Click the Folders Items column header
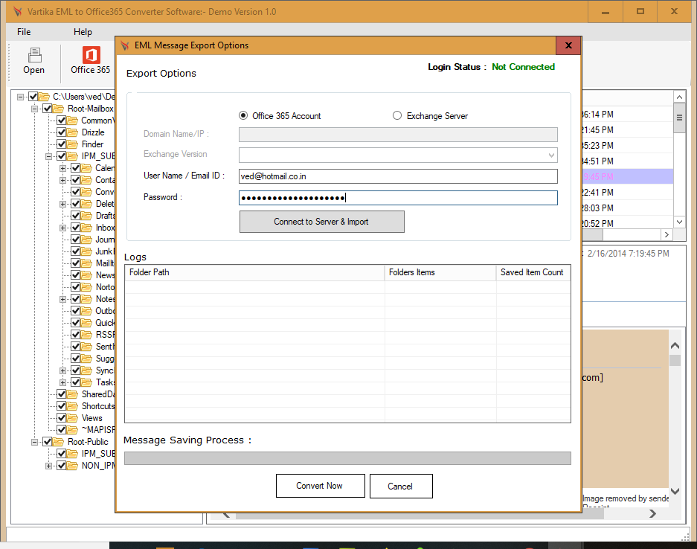The image size is (697, 549). click(440, 272)
